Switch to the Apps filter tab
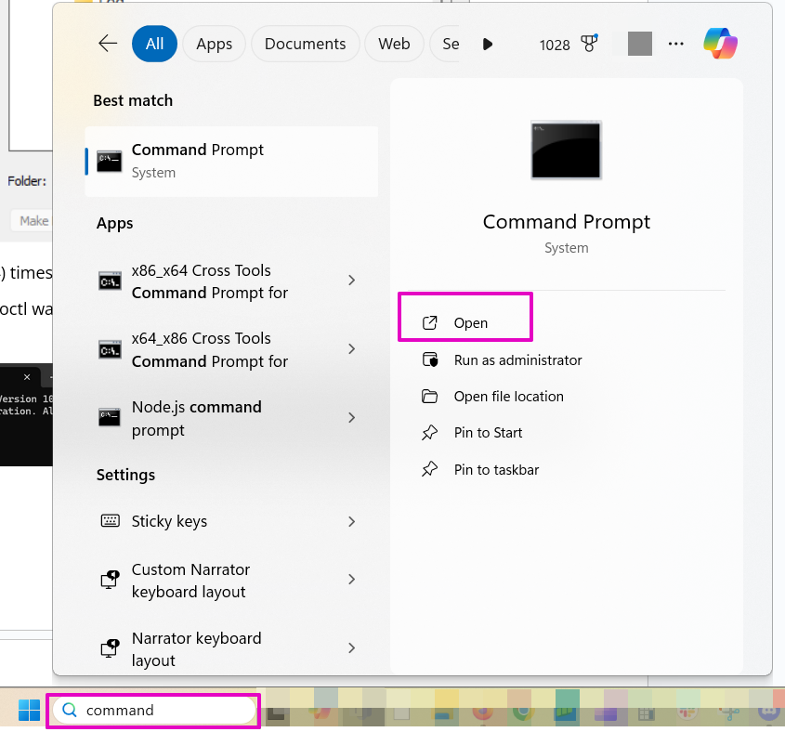 pos(215,44)
